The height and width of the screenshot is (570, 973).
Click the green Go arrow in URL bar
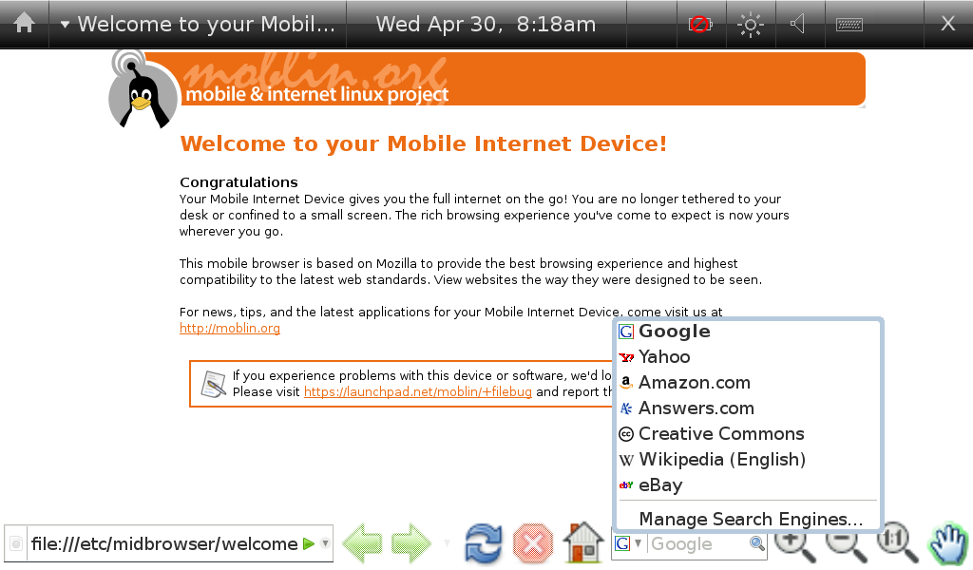[309, 544]
